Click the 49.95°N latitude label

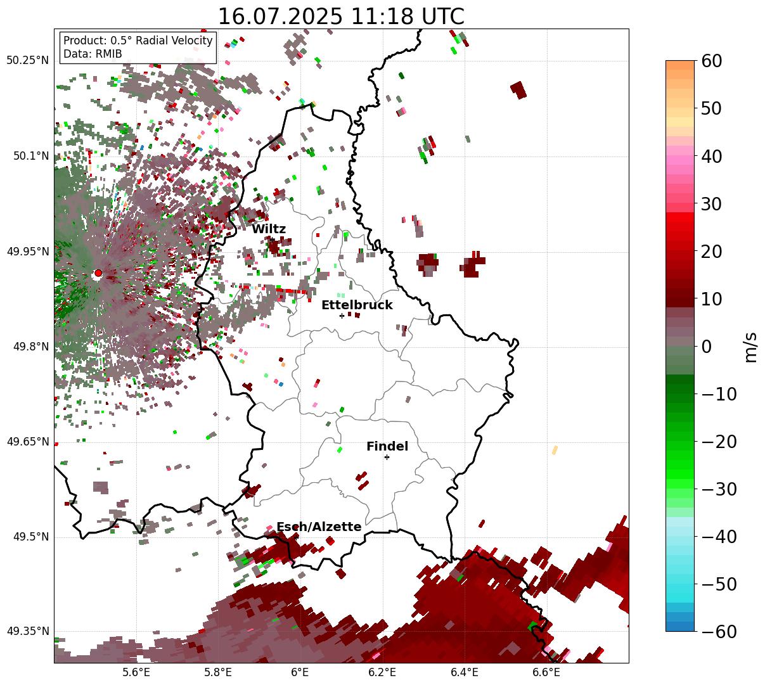pyautogui.click(x=28, y=252)
